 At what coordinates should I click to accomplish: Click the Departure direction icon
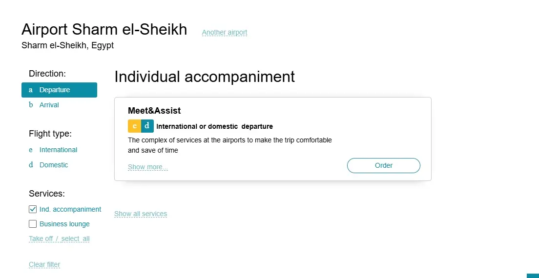(x=31, y=90)
